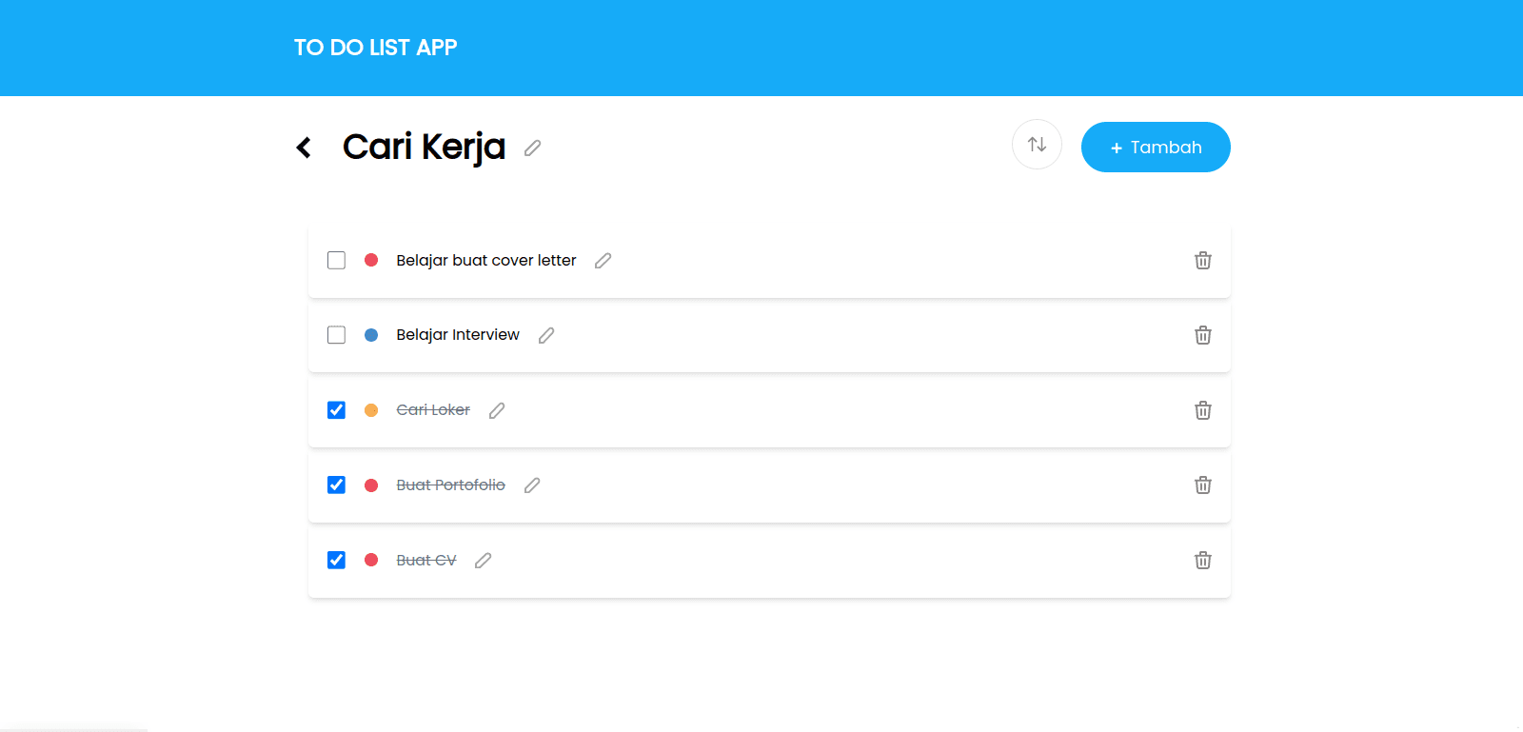The height and width of the screenshot is (732, 1523).
Task: Delete the Buat CV task
Action: pos(1203,561)
